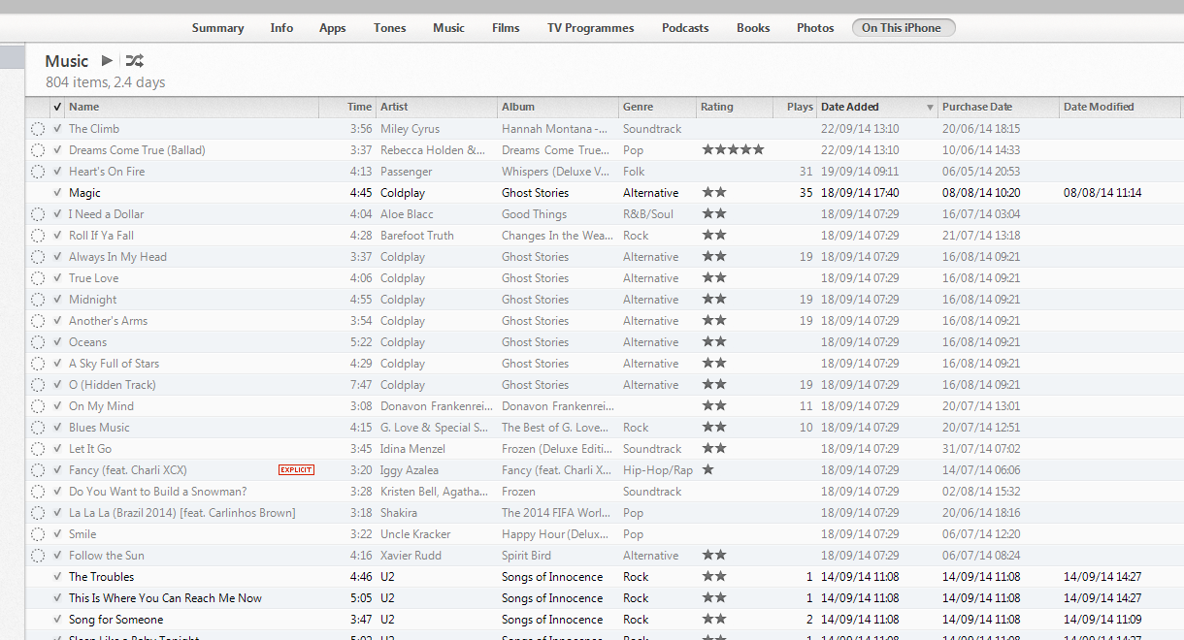Click dotted circle icon beside The Climb
The width and height of the screenshot is (1184, 640).
coord(38,129)
